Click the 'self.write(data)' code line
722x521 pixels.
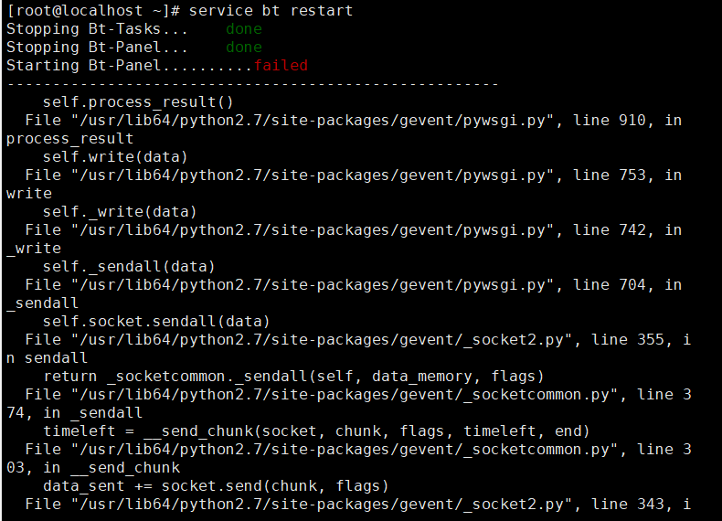pos(115,156)
